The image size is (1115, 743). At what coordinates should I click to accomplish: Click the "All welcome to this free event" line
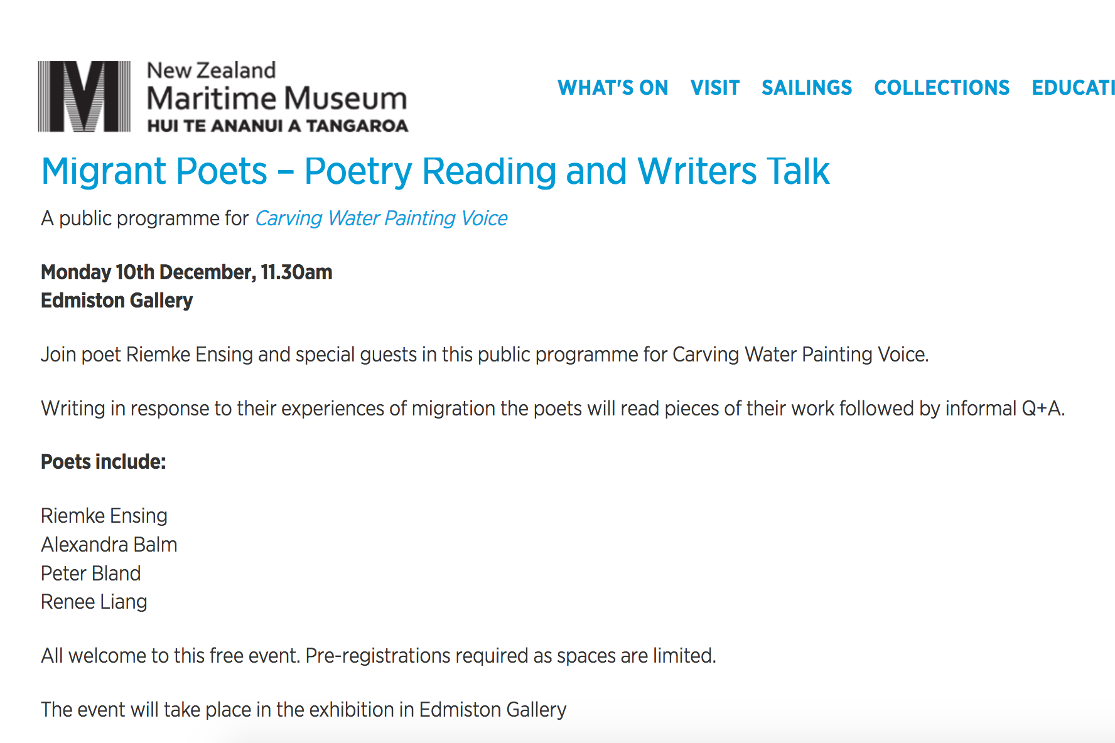378,656
